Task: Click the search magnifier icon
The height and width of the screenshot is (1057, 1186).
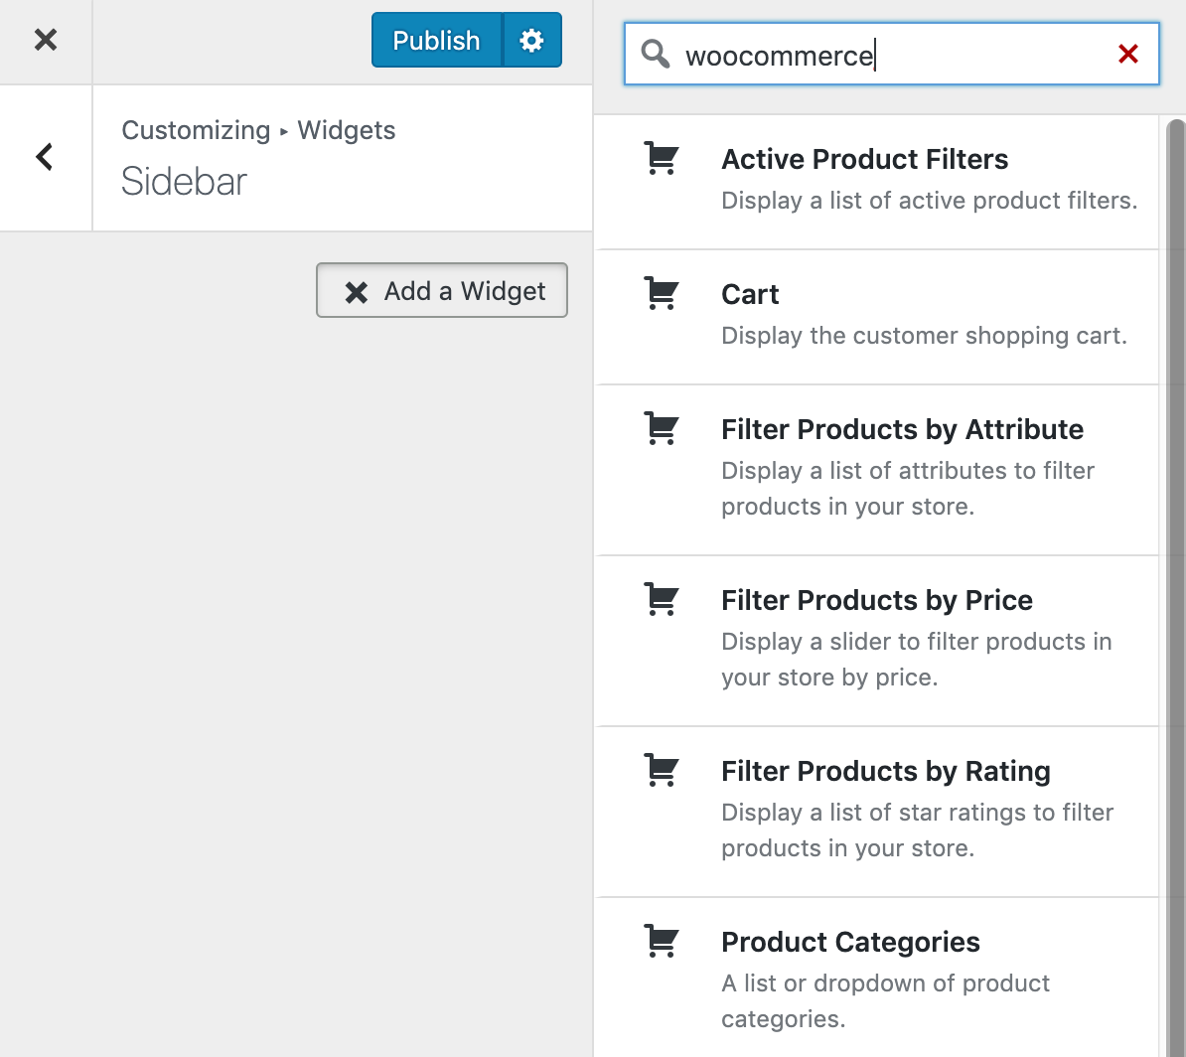Action: (x=656, y=54)
